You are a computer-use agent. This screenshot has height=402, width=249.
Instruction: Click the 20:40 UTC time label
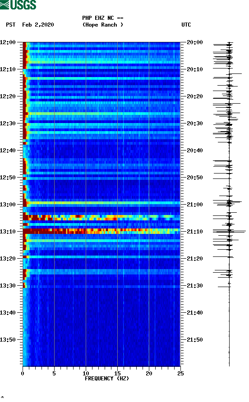(x=194, y=150)
